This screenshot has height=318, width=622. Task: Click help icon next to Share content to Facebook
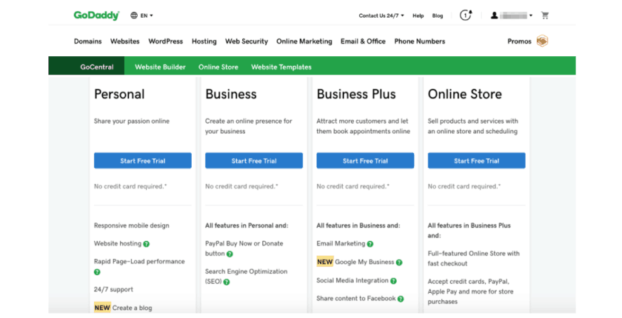coord(401,299)
